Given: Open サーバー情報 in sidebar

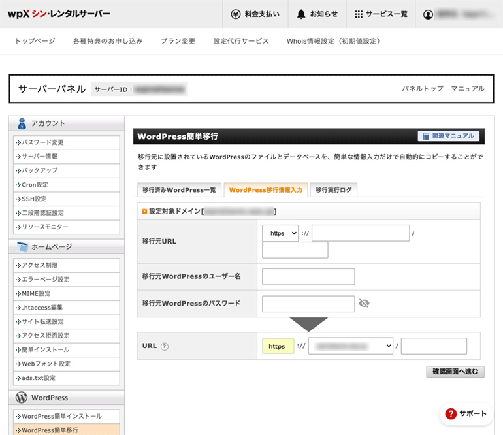Looking at the screenshot, I should tap(67, 157).
